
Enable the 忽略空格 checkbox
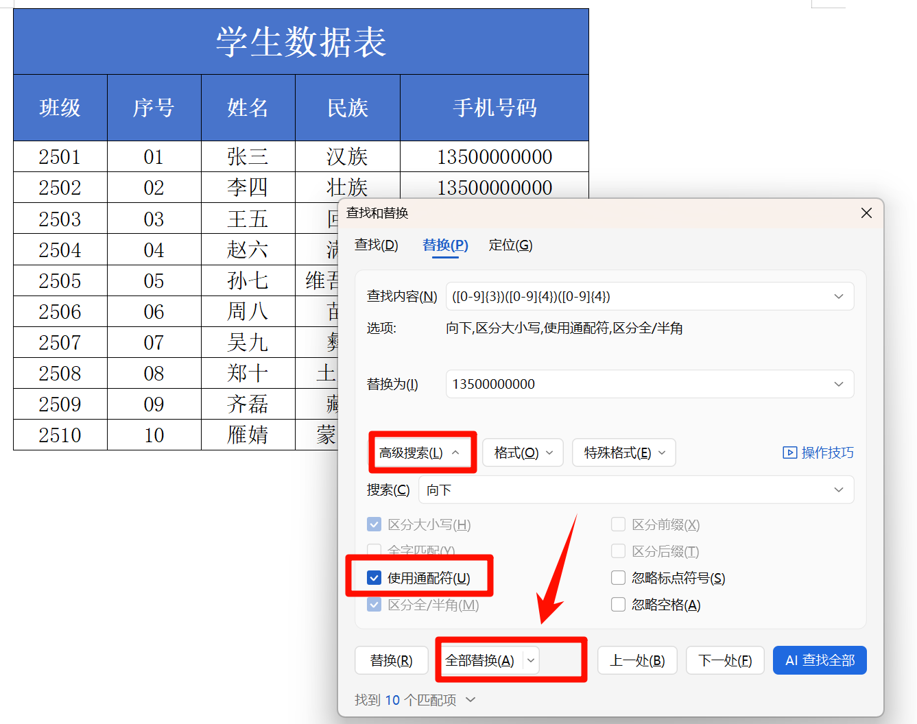click(x=618, y=604)
